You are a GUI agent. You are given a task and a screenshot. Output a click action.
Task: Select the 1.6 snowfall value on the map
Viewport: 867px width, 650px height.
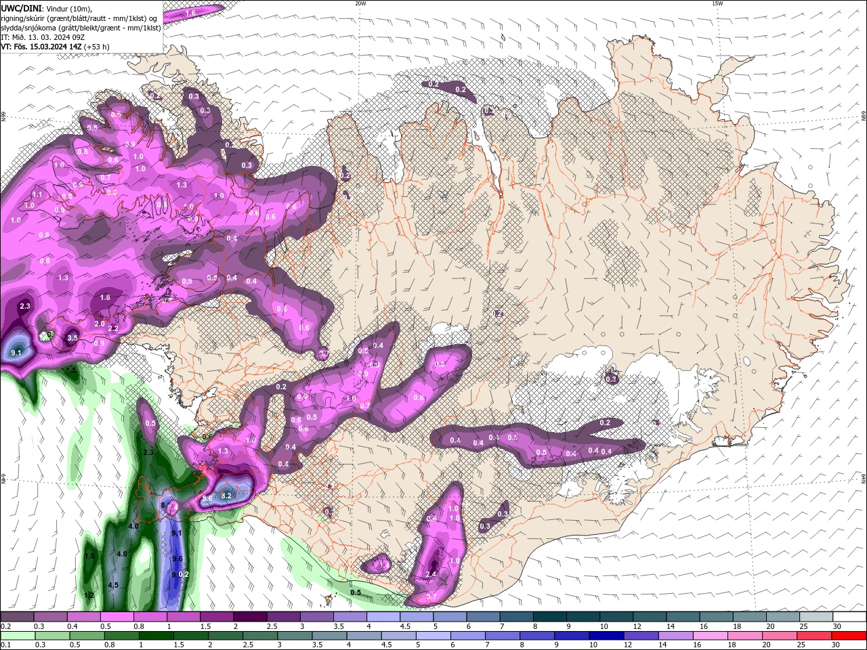190,13
